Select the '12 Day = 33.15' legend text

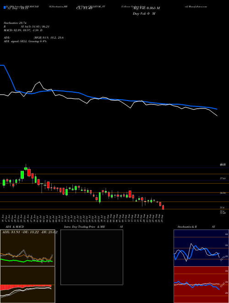[x=17, y=8]
